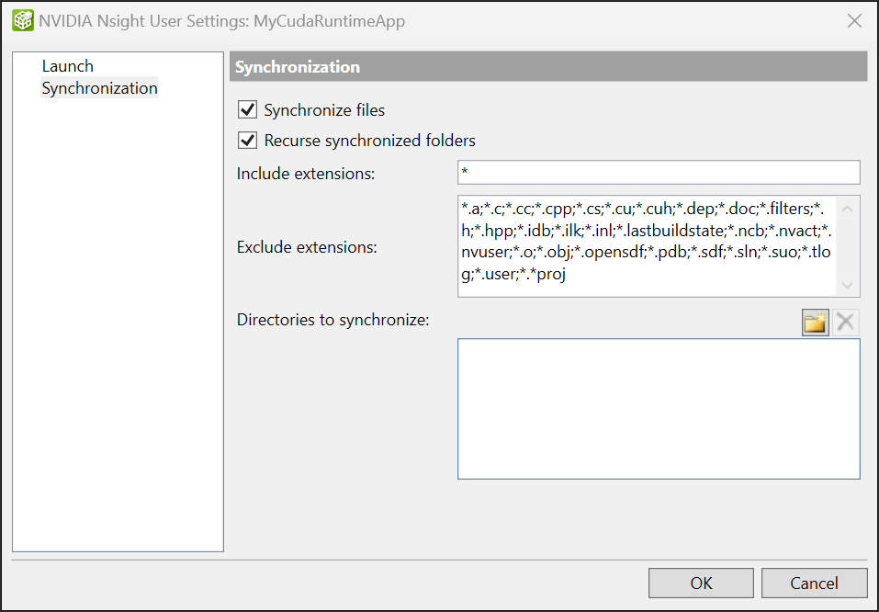Click the Directories to synchronize label
The width and height of the screenshot is (879, 612).
pos(333,320)
